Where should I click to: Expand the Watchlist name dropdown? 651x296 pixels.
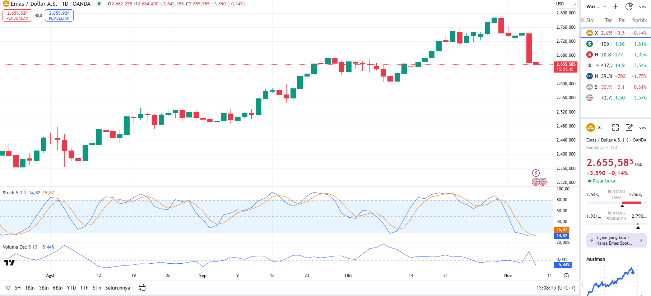point(596,6)
